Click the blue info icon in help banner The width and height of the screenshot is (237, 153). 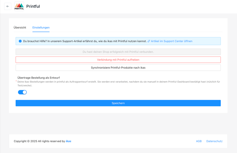coord(20,41)
